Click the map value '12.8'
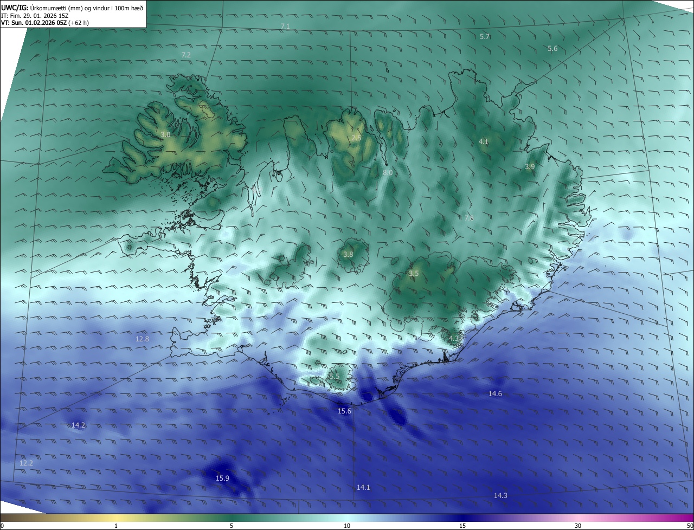This screenshot has height=530, width=694. [142, 339]
